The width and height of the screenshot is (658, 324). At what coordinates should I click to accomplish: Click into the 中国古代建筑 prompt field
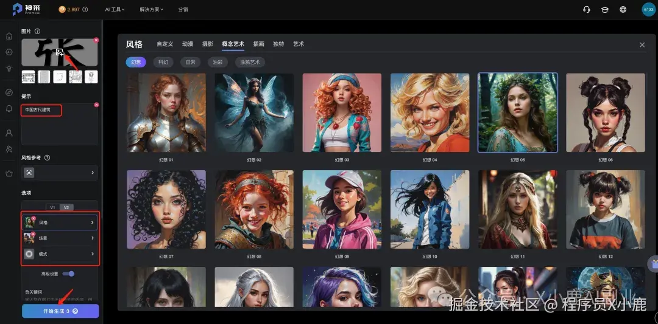click(x=60, y=124)
